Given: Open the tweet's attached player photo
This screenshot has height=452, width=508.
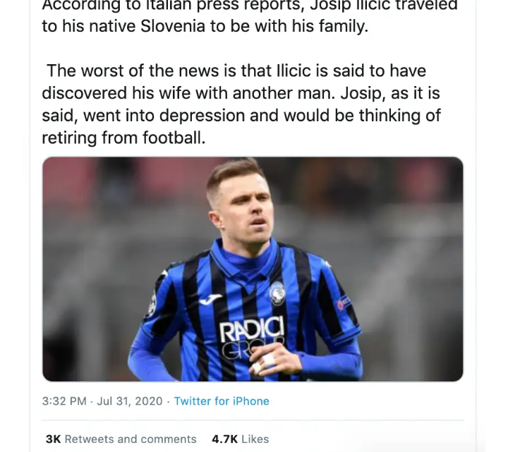Looking at the screenshot, I should pyautogui.click(x=253, y=269).
